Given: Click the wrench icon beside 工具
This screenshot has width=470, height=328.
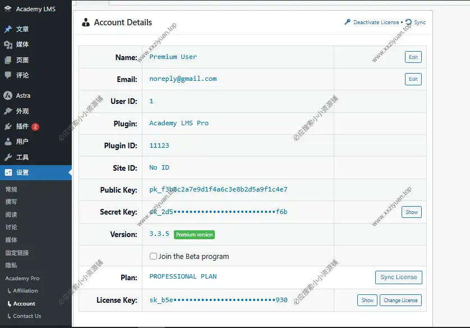Looking at the screenshot, I should coord(8,157).
